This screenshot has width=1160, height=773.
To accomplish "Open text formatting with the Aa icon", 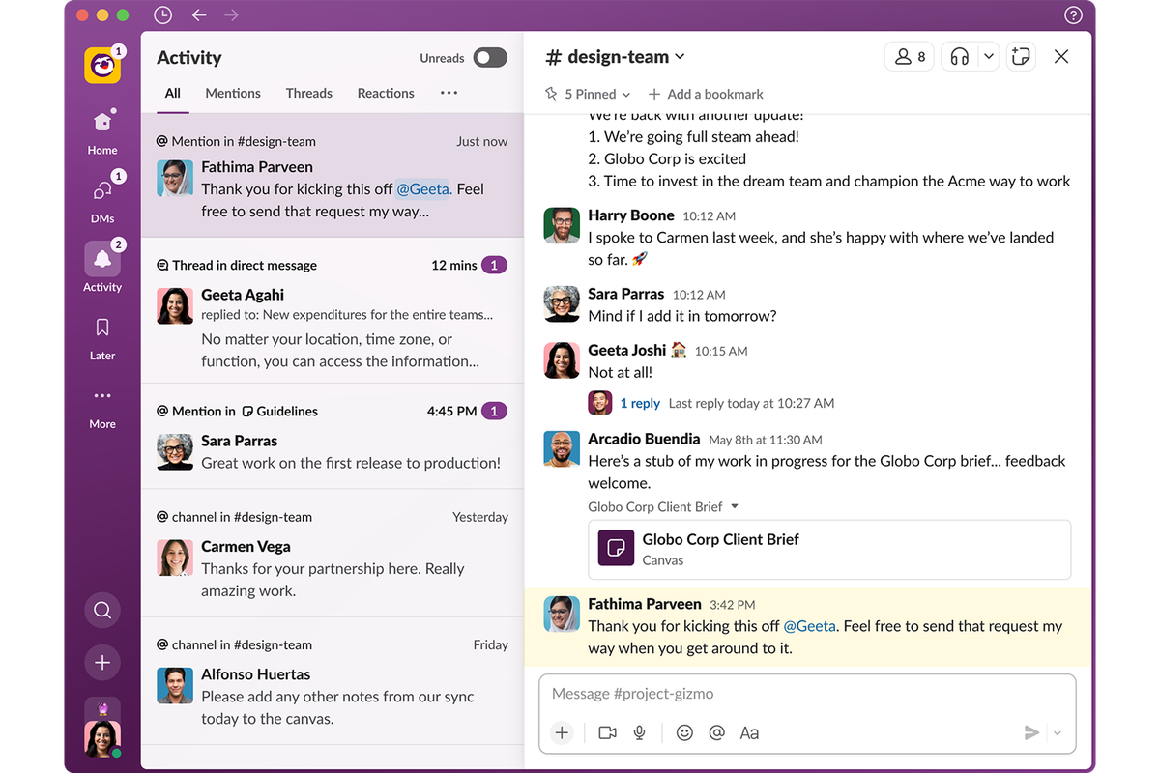I will tap(749, 732).
